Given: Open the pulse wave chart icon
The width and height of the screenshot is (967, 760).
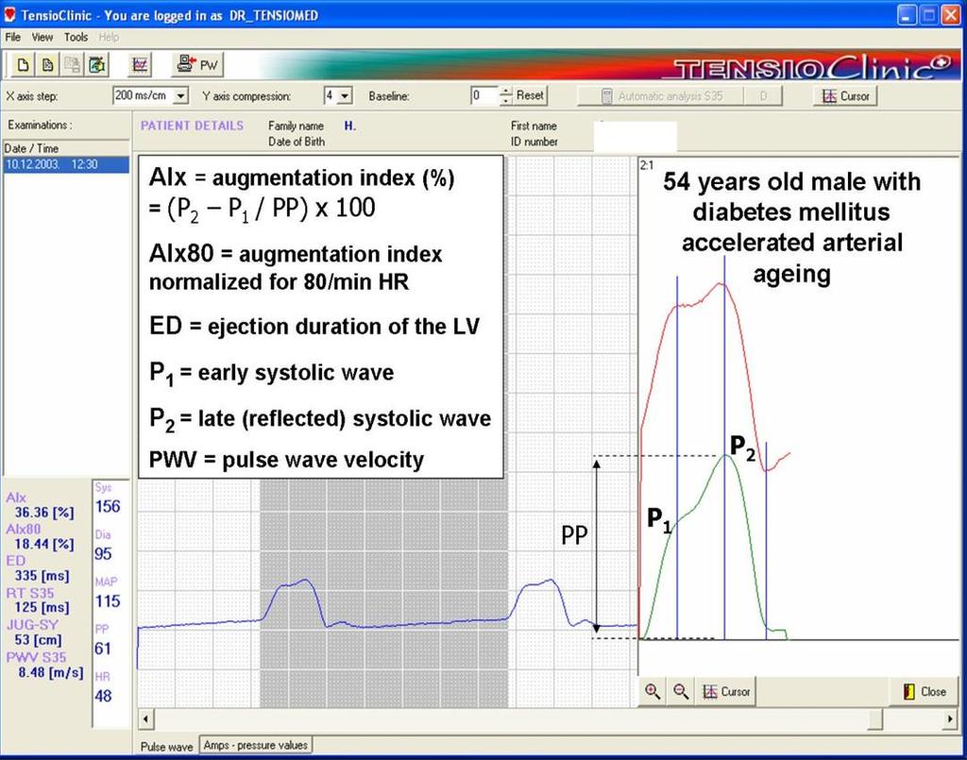Looking at the screenshot, I should tap(140, 65).
